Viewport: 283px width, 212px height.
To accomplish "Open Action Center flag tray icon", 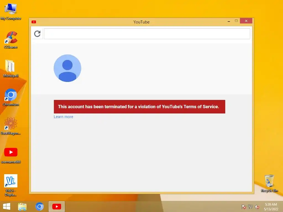I will click(x=244, y=207).
